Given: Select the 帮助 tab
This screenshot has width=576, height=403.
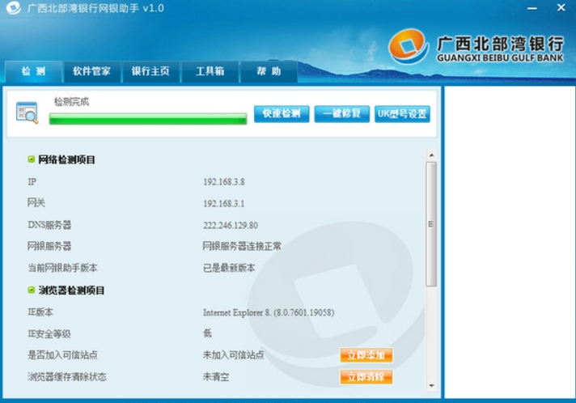Looking at the screenshot, I should [x=269, y=71].
